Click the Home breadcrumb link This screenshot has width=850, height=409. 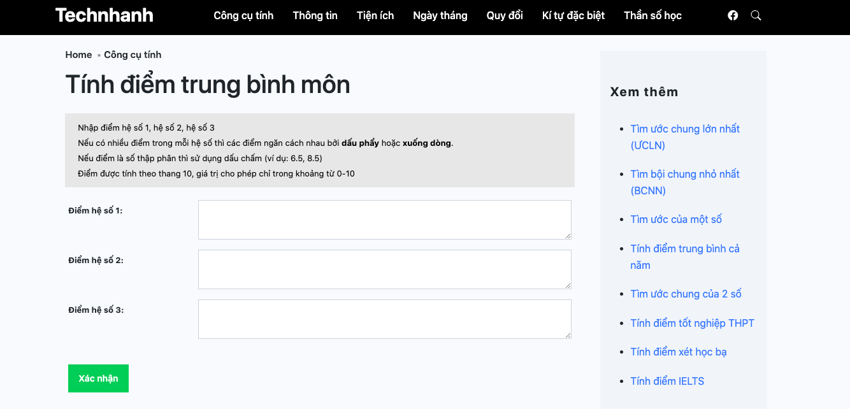point(78,55)
